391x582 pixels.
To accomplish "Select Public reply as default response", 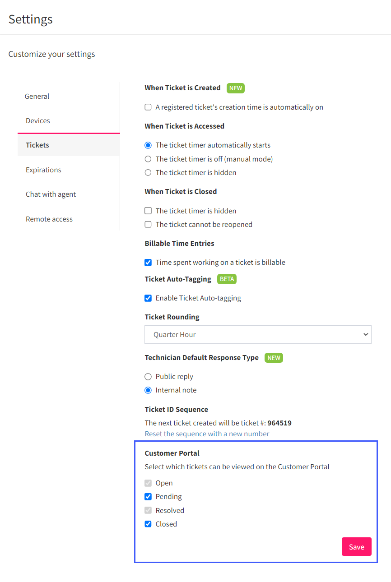I will click(148, 377).
